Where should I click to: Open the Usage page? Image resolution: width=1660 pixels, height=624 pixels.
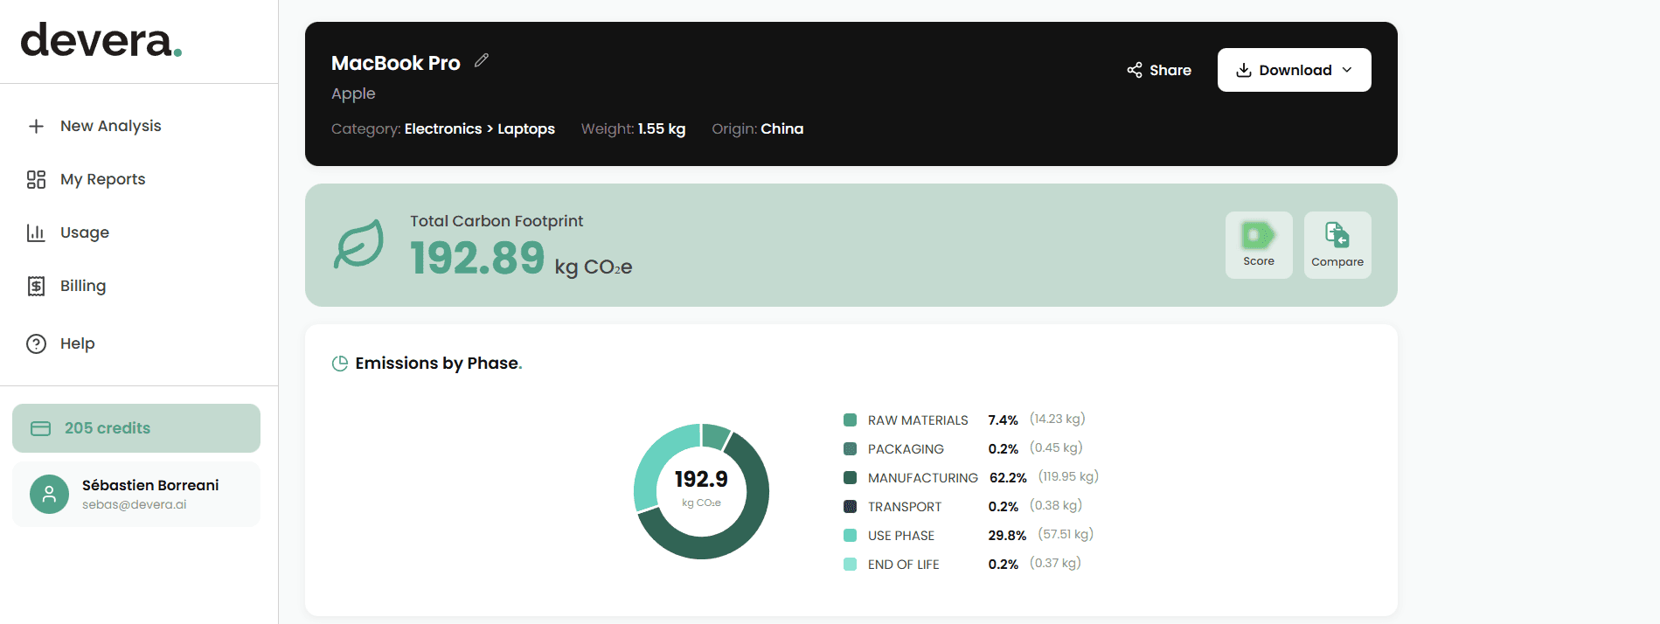pos(85,232)
